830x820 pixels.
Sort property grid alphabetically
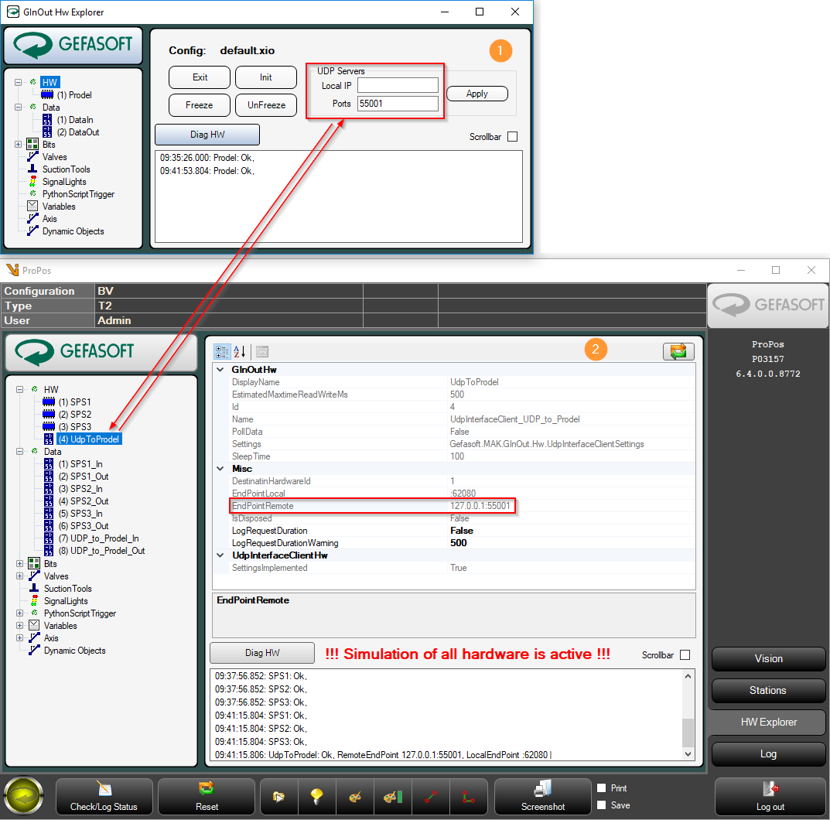[x=239, y=351]
